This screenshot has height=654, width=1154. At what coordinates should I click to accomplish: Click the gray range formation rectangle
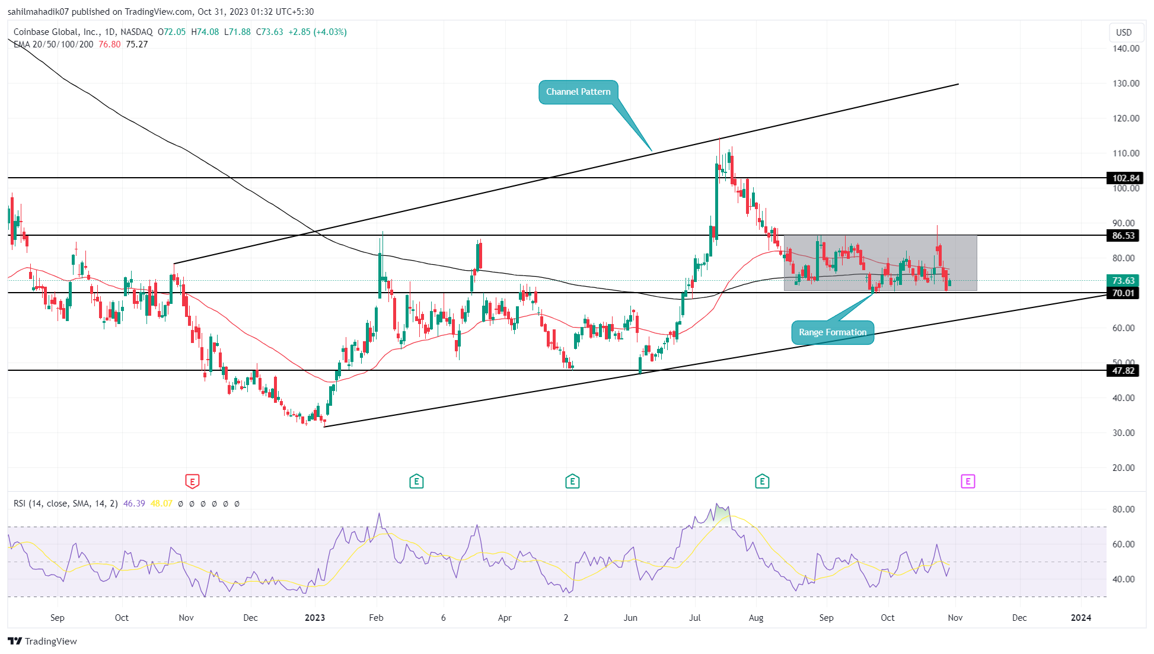(x=880, y=263)
